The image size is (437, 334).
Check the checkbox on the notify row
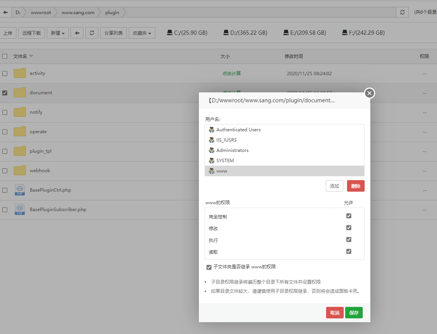(5, 112)
